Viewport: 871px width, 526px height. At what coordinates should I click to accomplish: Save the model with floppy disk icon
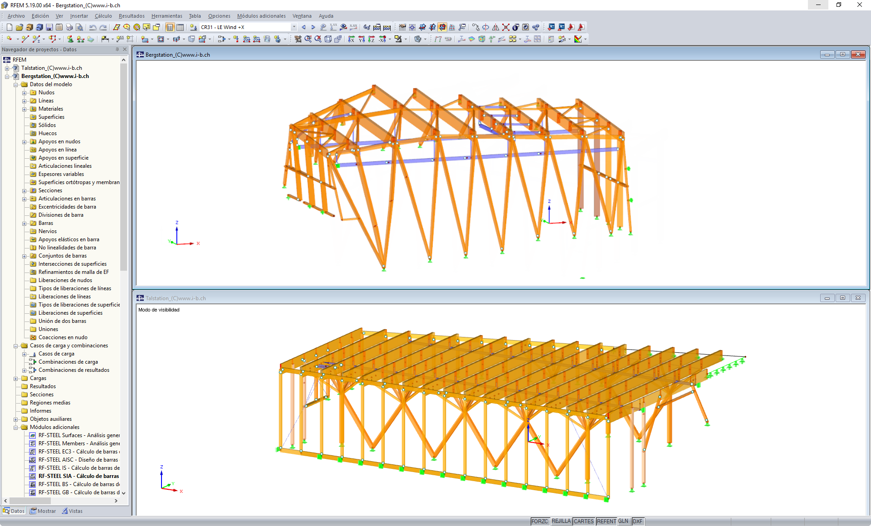coord(49,27)
